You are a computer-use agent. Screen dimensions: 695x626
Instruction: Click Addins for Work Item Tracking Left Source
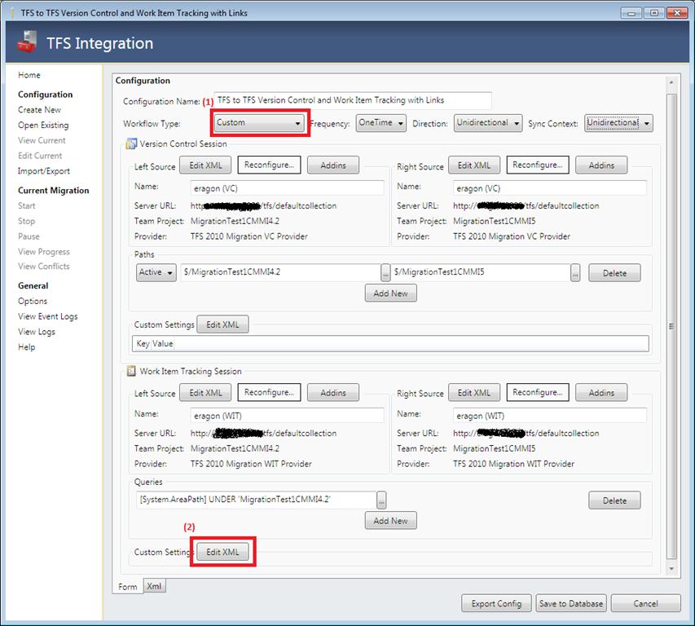tap(333, 393)
